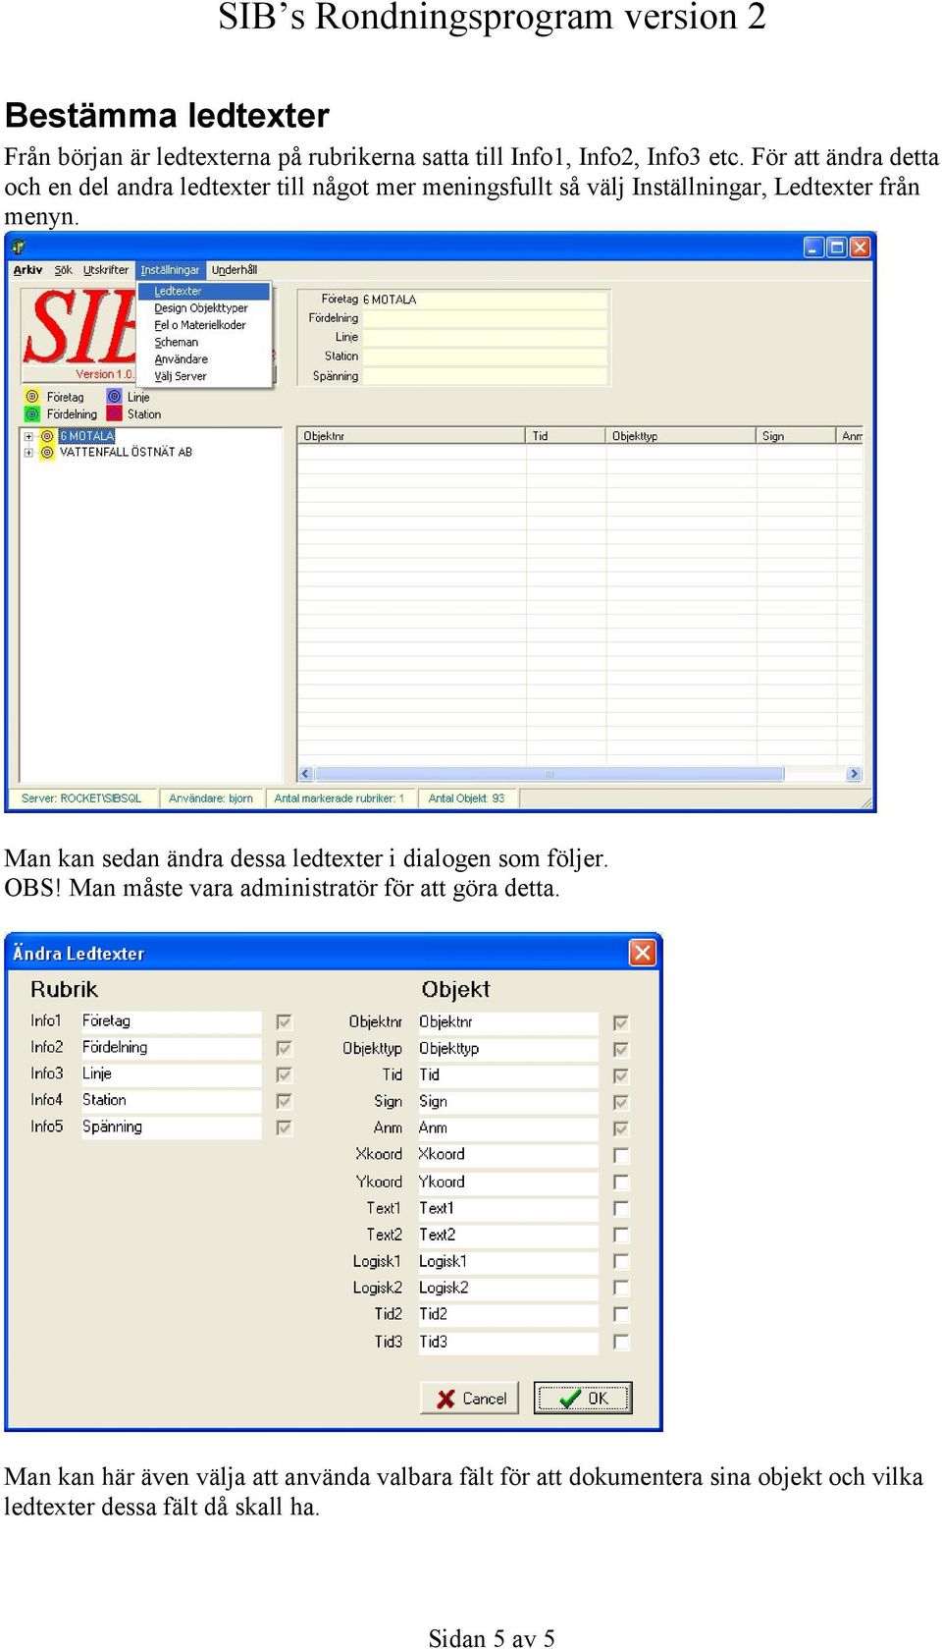Click the Server: ROCKET\SIBSQL status entry
Viewport: 942px width, 1649px height.
pyautogui.click(x=82, y=798)
